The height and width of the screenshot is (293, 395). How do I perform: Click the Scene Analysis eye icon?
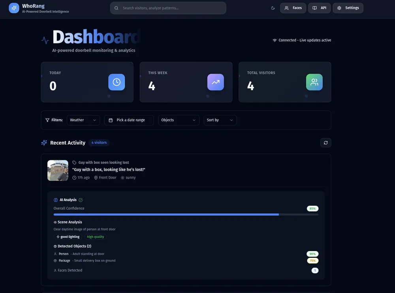tap(55, 222)
